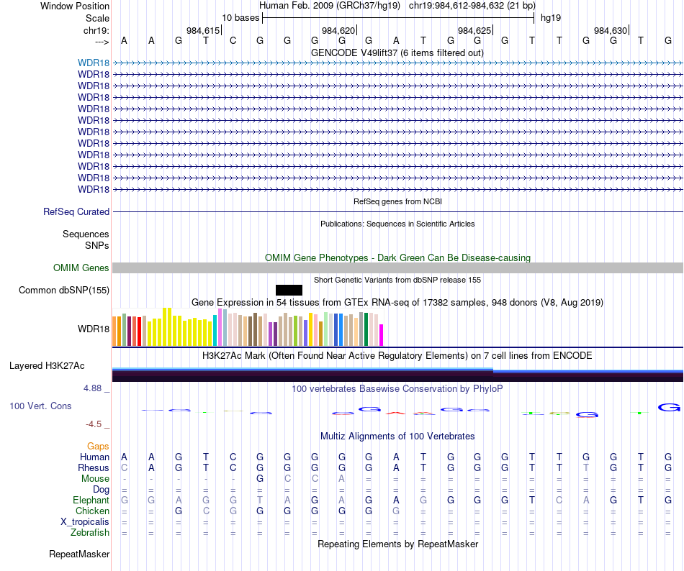684x571 pixels.
Task: Select the Common dbSNP(155) track label
Action: pyautogui.click(x=64, y=290)
